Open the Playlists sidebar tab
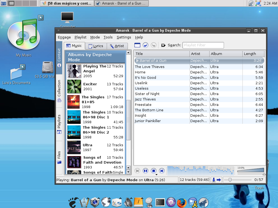This screenshot has width=278, height=208. click(59, 124)
